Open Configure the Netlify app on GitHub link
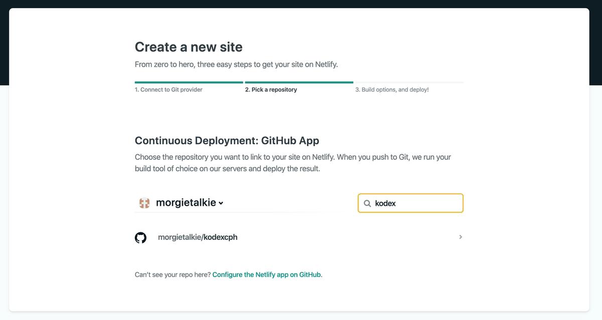This screenshot has height=320, width=602. (x=266, y=274)
